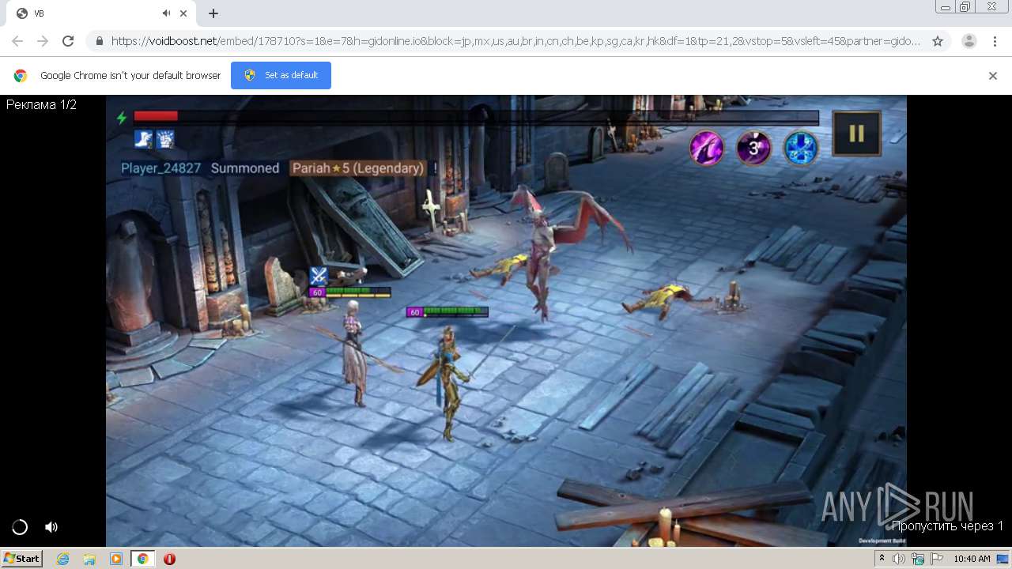View site information lock icon
The width and height of the screenshot is (1012, 569).
click(100, 41)
